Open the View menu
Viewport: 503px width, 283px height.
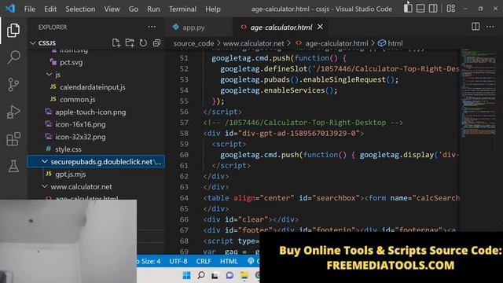point(112,9)
